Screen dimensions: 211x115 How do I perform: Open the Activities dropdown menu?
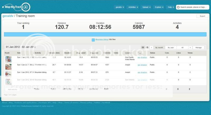point(133,7)
